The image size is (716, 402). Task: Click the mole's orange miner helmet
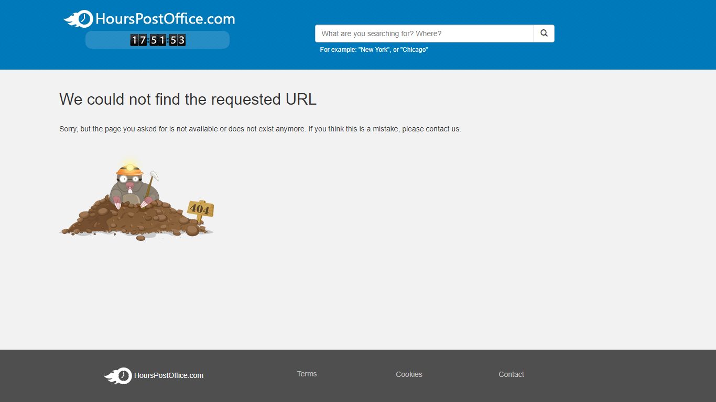tap(129, 169)
